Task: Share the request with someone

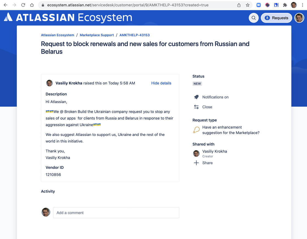Action: coord(207,163)
